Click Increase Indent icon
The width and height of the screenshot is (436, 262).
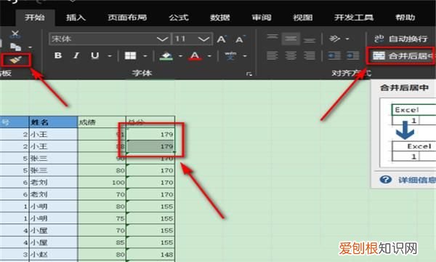tap(353, 56)
